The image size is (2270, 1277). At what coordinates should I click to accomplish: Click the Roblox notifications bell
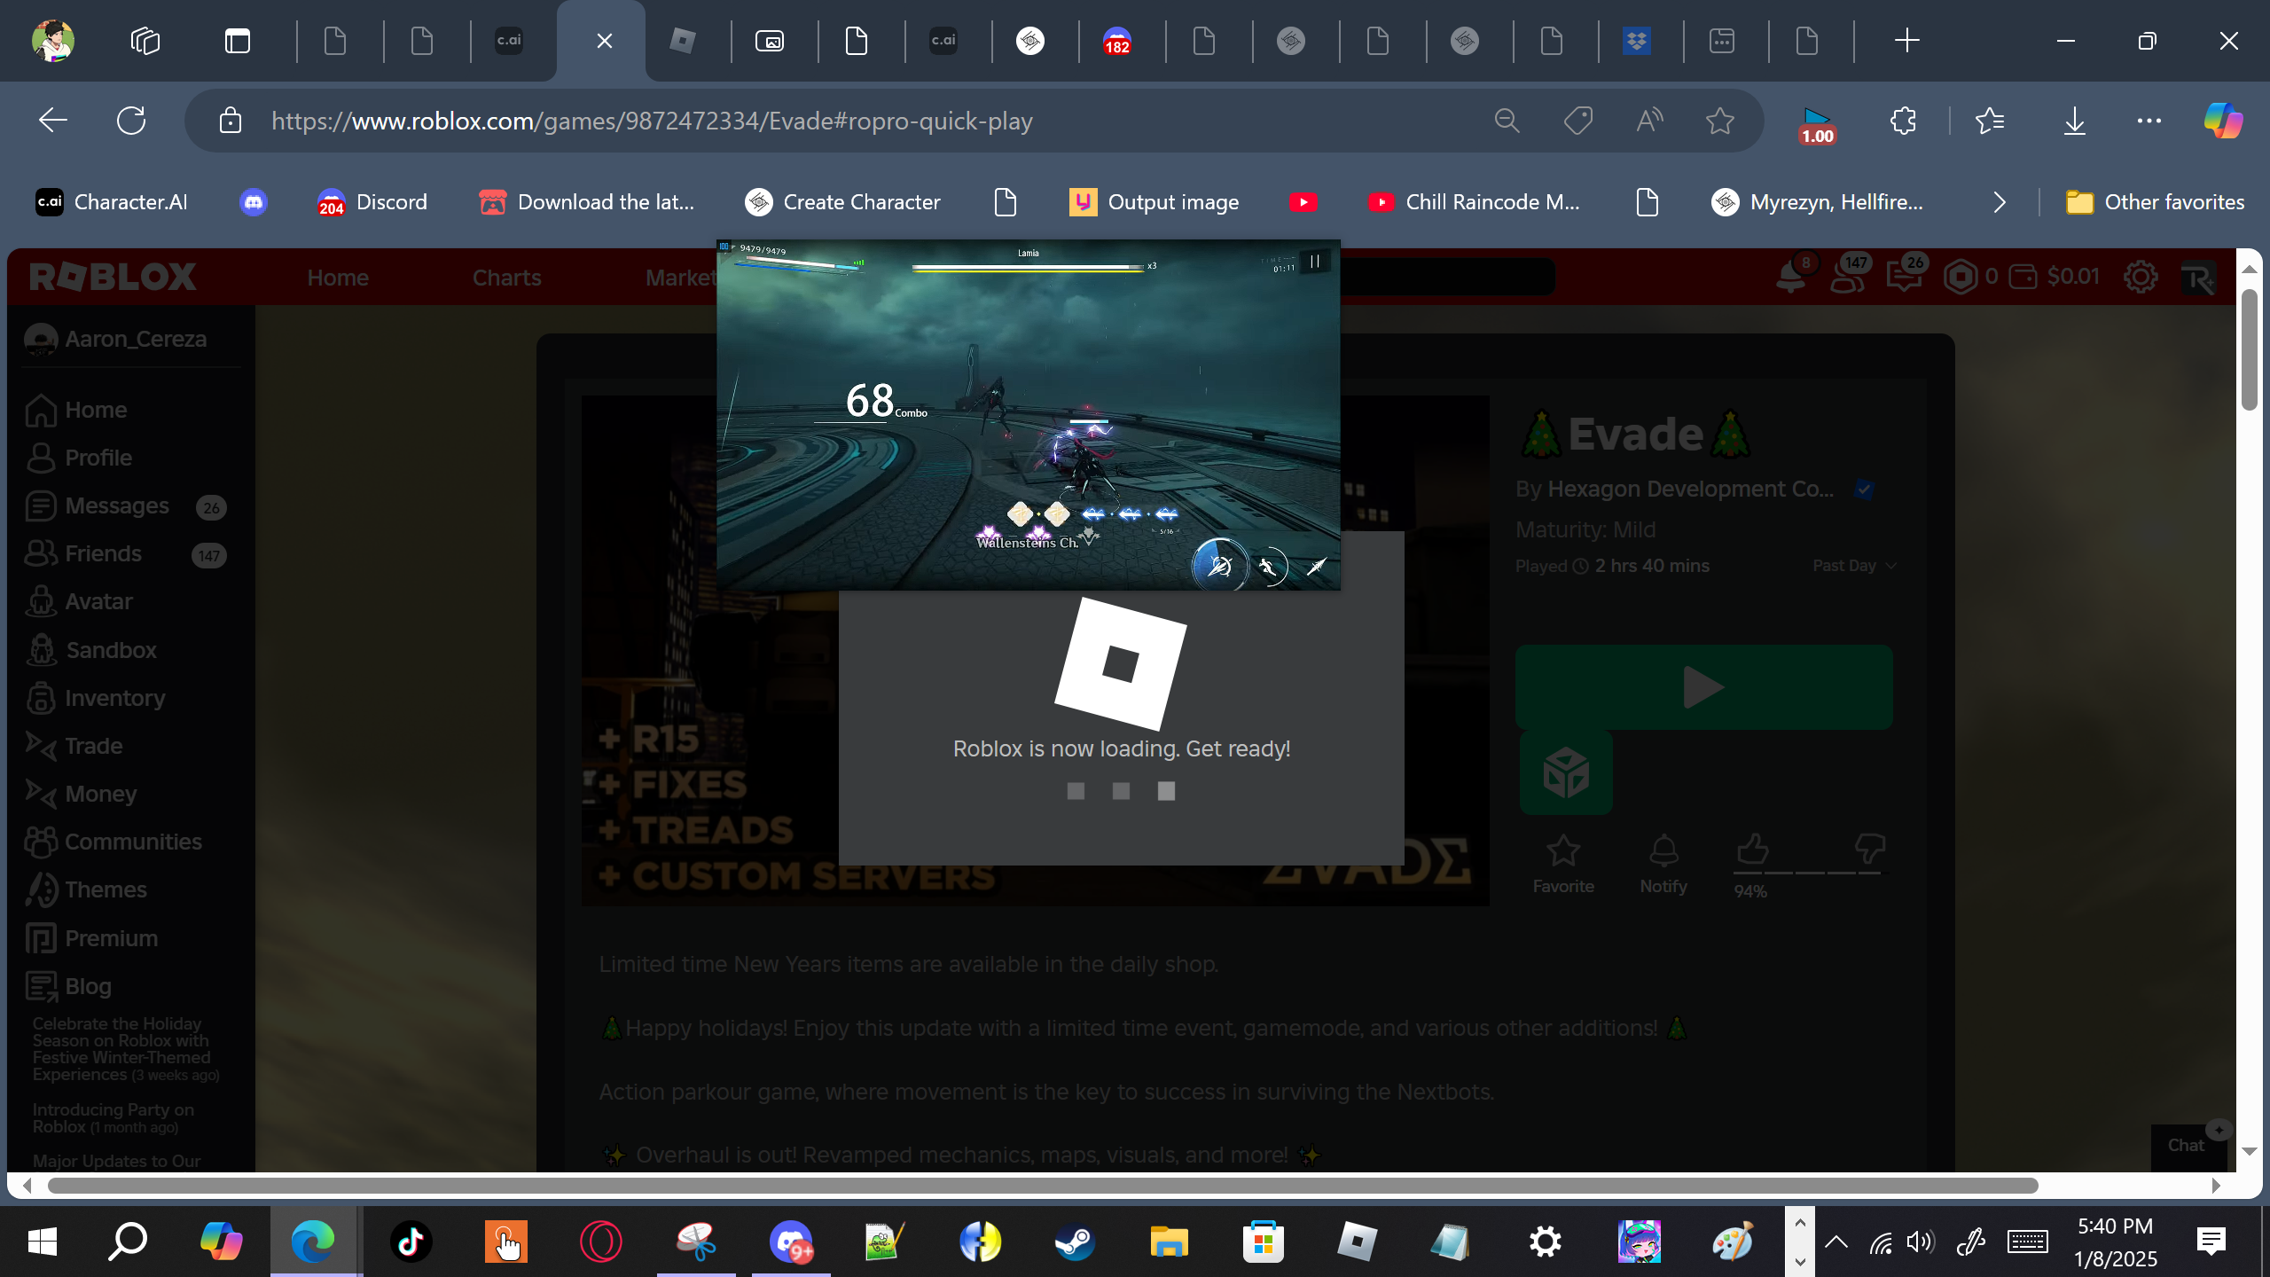[x=1790, y=277]
